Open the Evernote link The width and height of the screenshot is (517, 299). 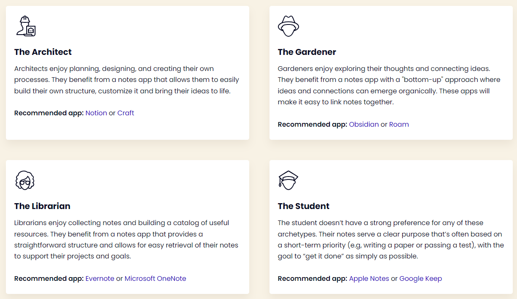(x=100, y=279)
